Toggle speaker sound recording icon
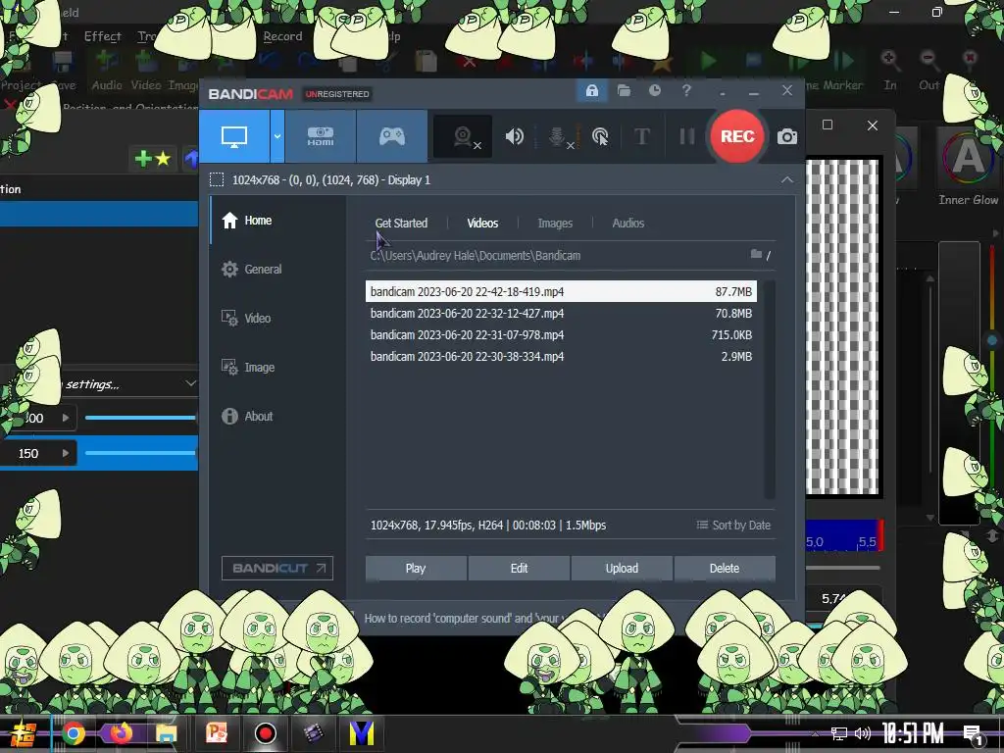The height and width of the screenshot is (753, 1004). click(514, 136)
